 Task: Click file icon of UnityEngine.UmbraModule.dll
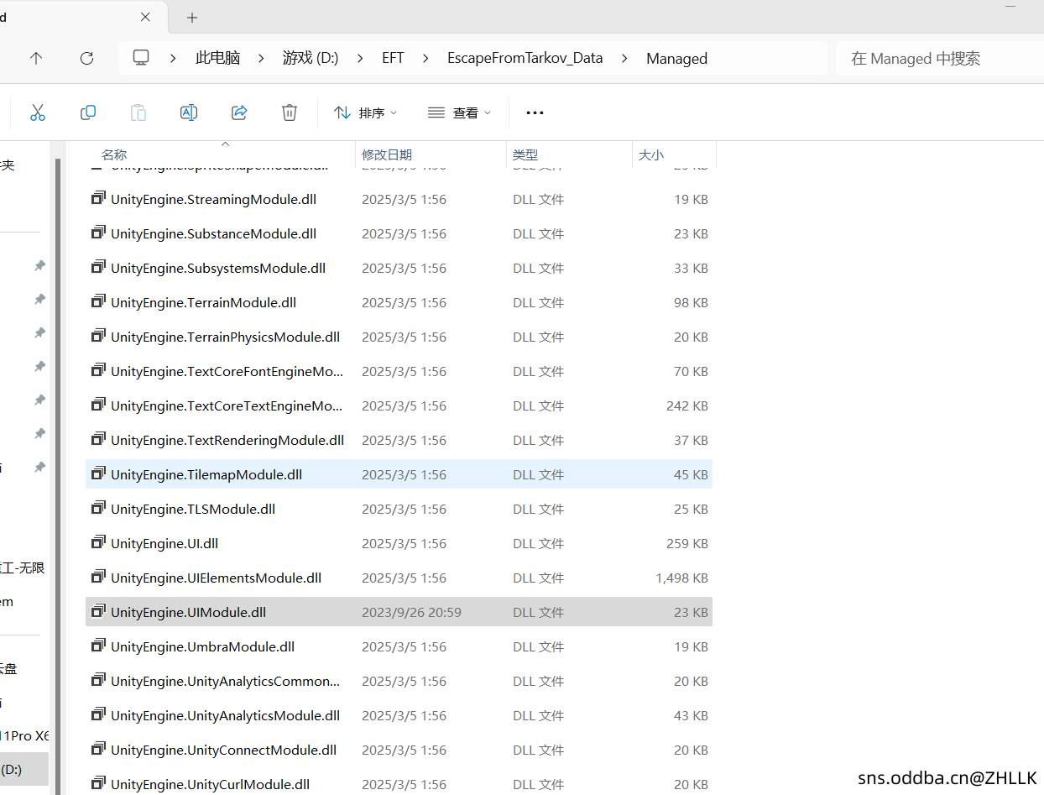tap(98, 646)
